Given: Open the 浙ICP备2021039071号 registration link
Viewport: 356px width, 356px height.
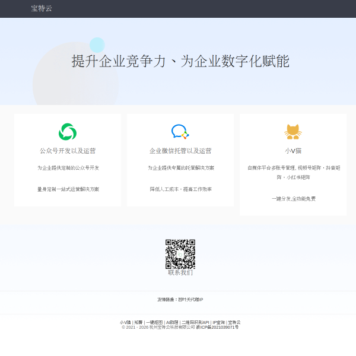Looking at the screenshot, I should [217, 327].
